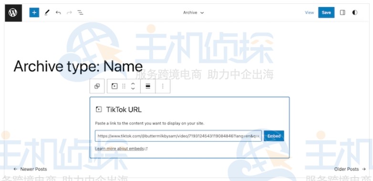Go to Newer Posts link

(31, 169)
